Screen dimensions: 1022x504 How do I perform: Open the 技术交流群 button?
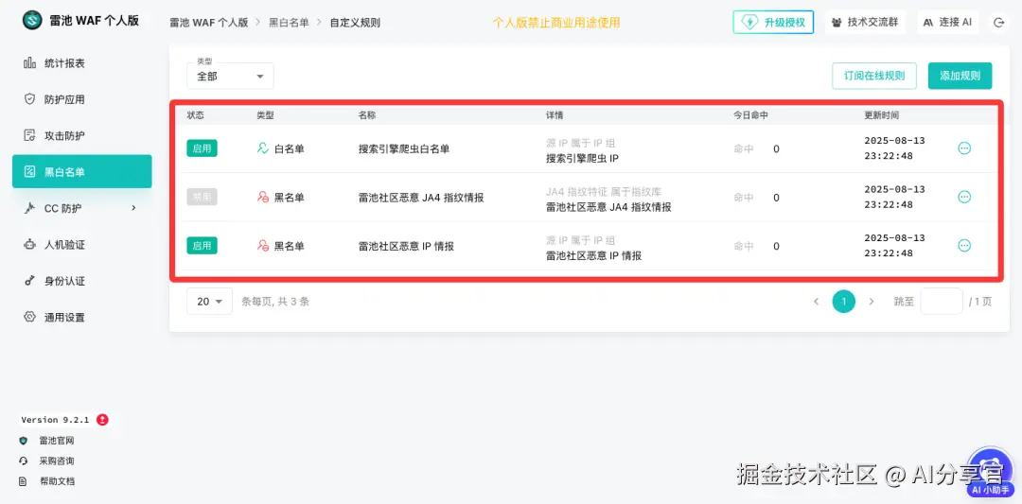pos(865,22)
